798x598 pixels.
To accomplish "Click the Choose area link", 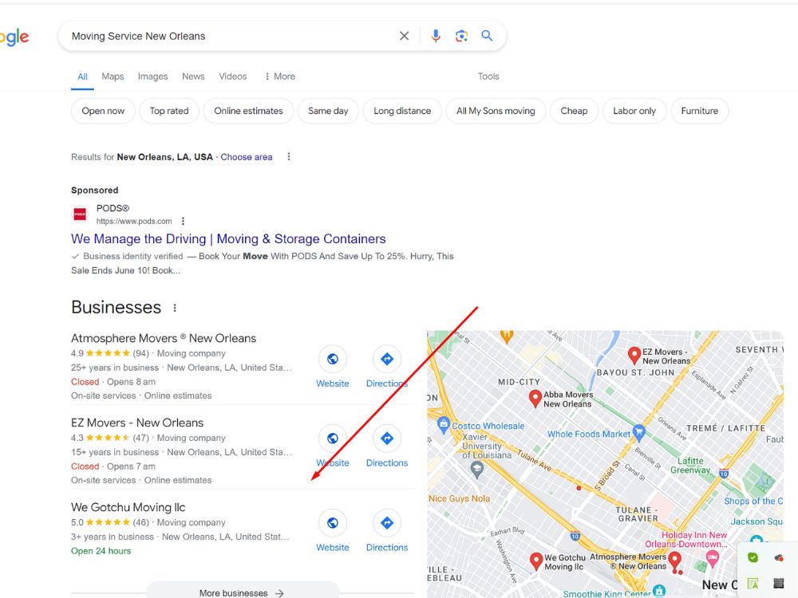I will 247,157.
